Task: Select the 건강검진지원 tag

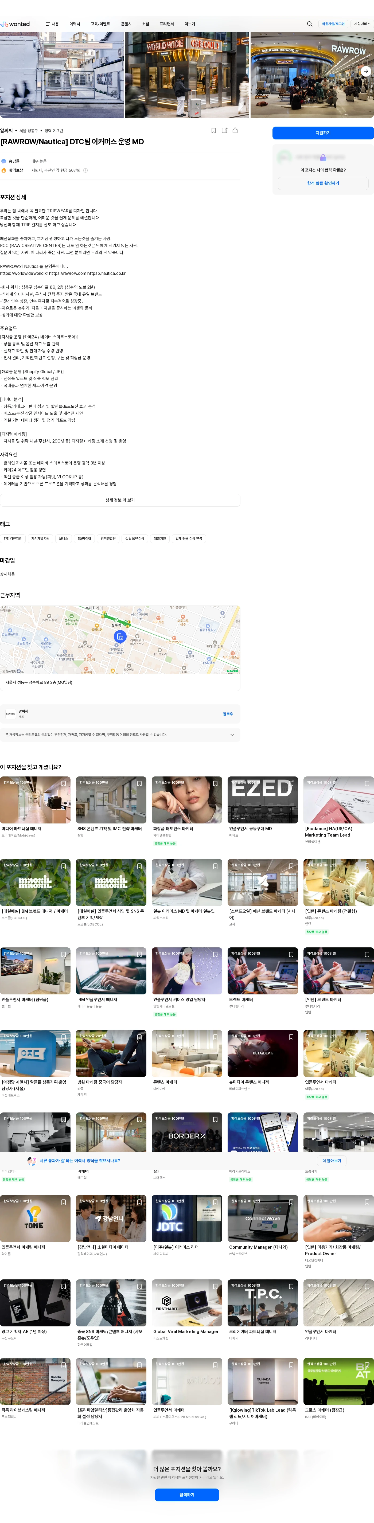Action: (x=13, y=539)
